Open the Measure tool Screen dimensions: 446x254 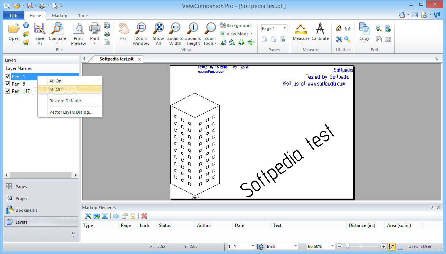pos(301,33)
